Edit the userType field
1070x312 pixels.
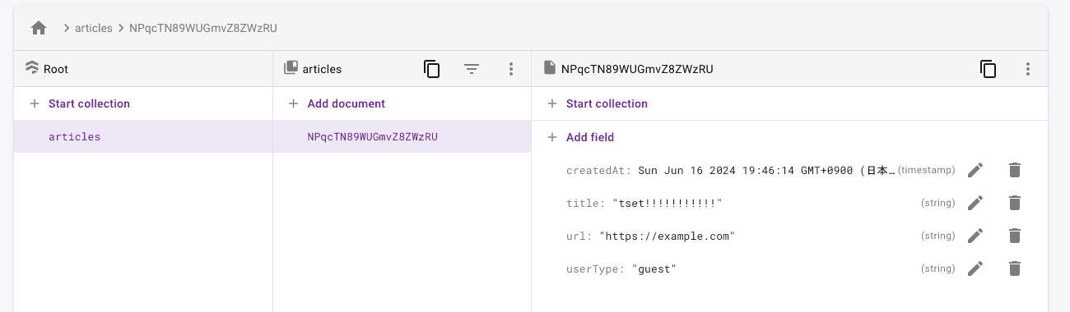(x=975, y=268)
